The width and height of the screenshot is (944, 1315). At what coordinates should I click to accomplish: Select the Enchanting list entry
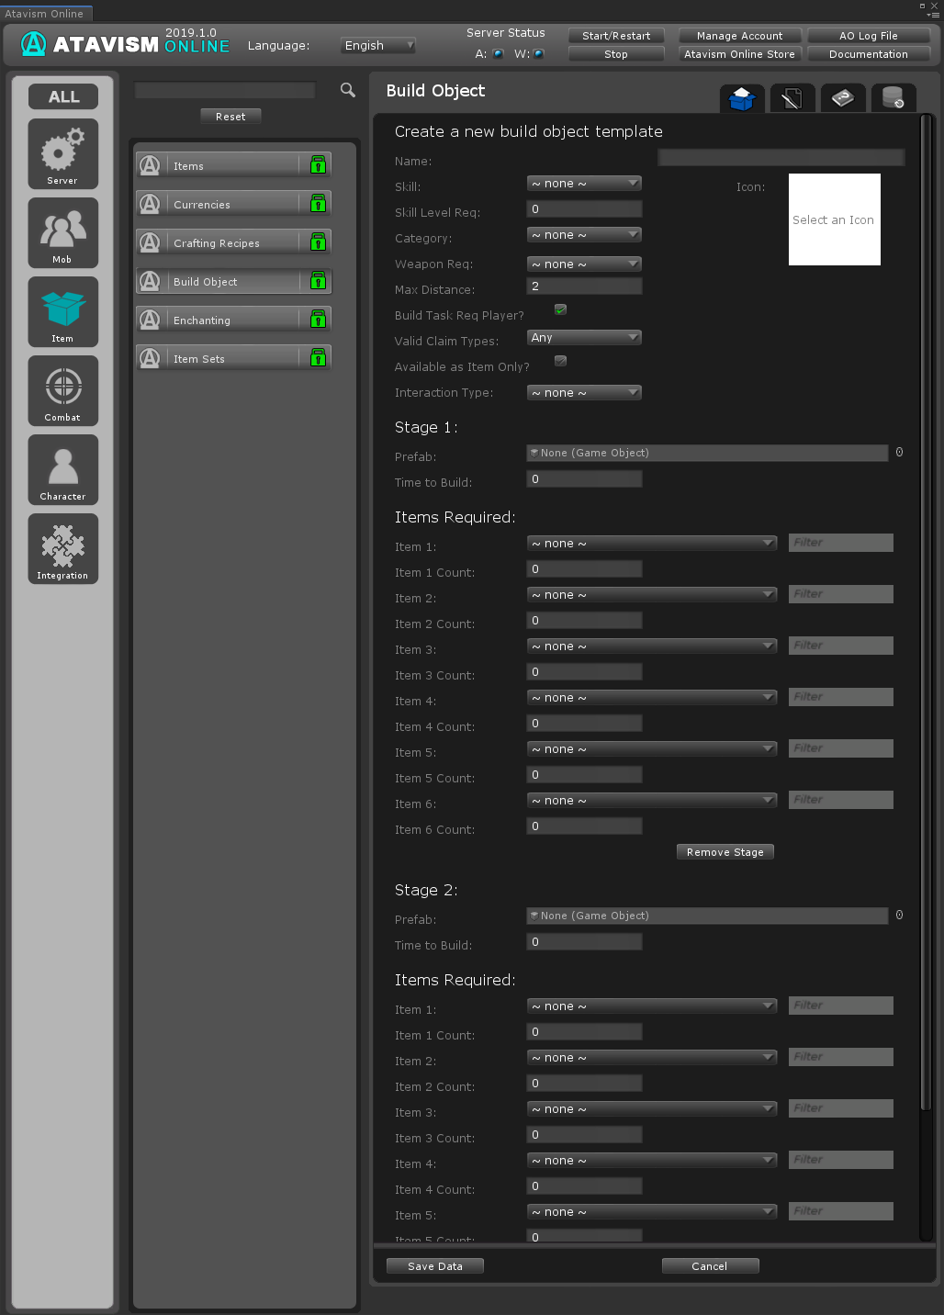[233, 320]
